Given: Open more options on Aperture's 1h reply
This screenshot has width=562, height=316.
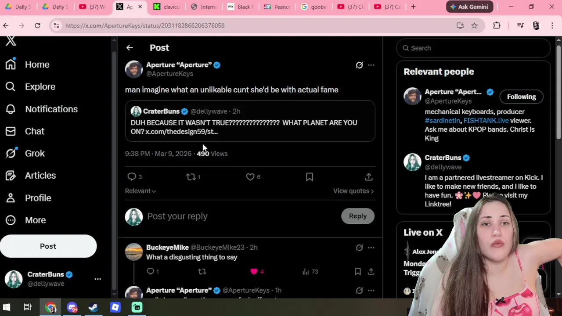Looking at the screenshot, I should (371, 291).
